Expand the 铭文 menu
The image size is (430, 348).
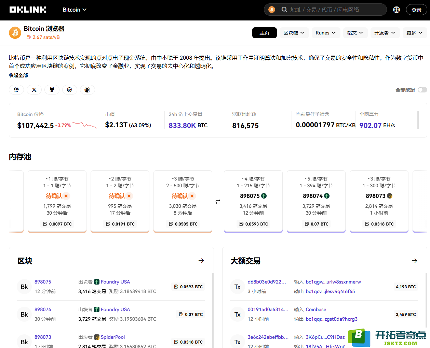coord(355,33)
